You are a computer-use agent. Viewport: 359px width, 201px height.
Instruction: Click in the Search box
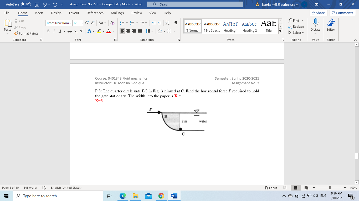[195, 4]
